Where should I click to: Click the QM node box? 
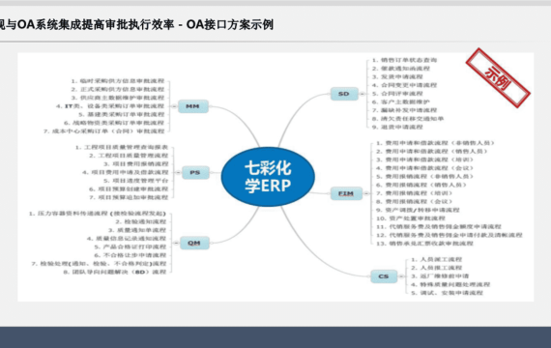[x=194, y=243]
